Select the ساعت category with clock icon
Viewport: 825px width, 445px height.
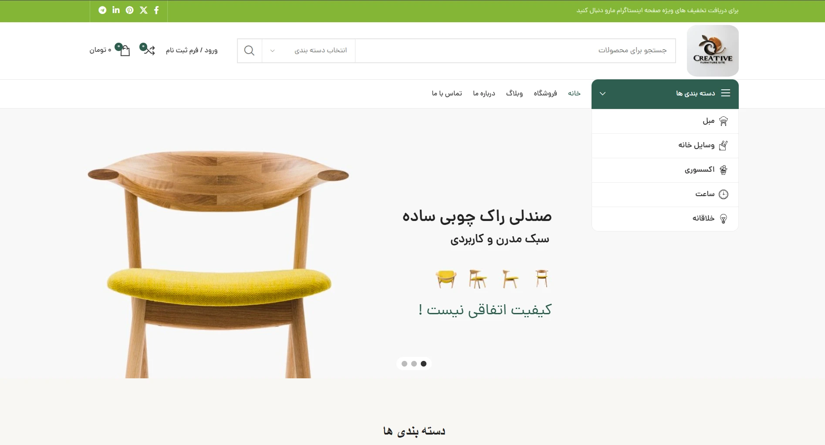point(665,194)
